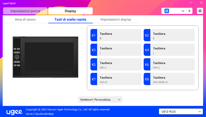Close the ugeeTablet window

pos(200,3)
